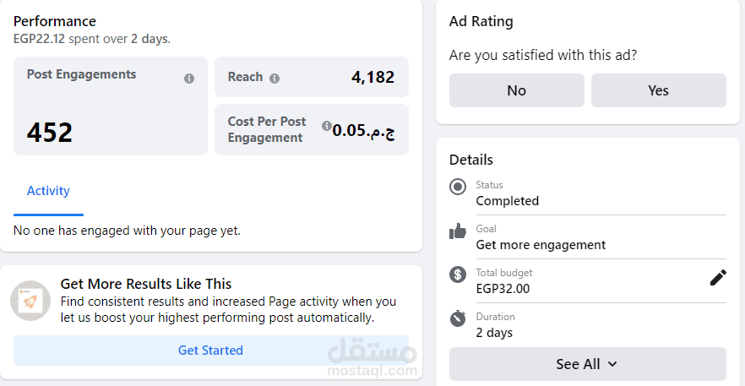Edit total budget with pencil icon
The image size is (745, 386).
coord(717,278)
